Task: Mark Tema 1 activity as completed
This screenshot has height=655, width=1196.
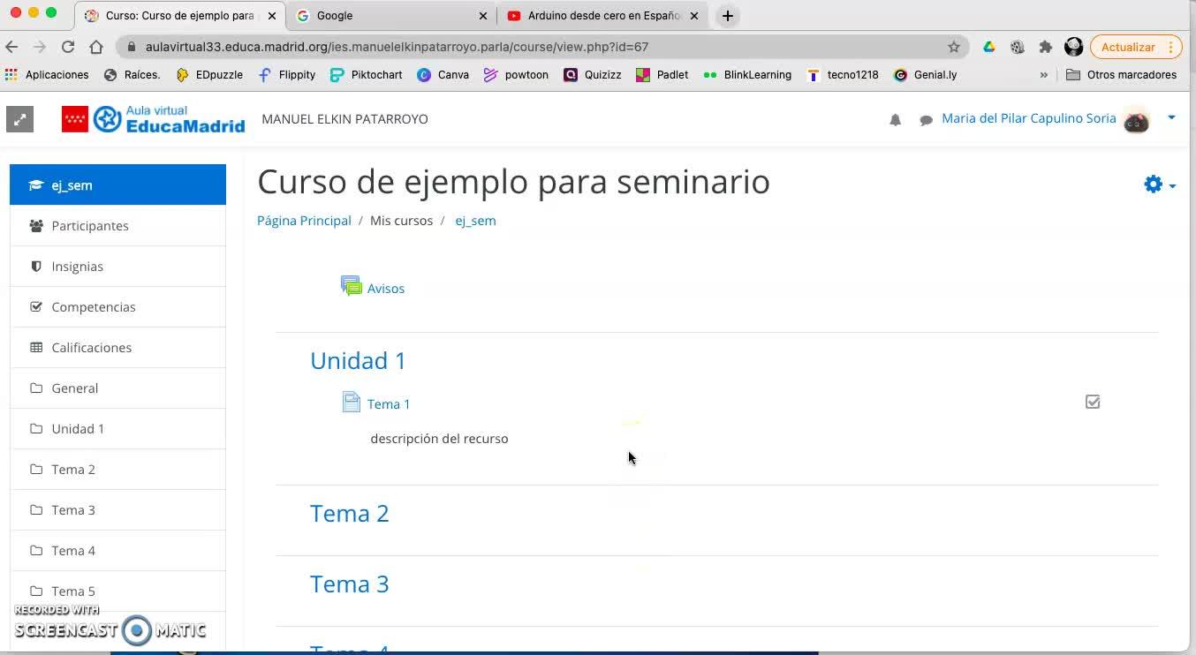Action: [x=1093, y=403]
